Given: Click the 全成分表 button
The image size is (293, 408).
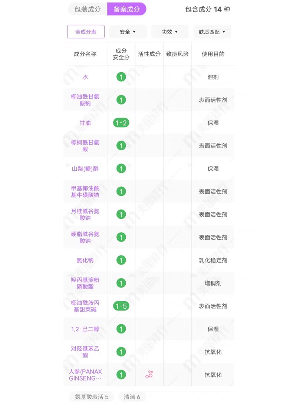Looking at the screenshot, I should click(x=86, y=32).
